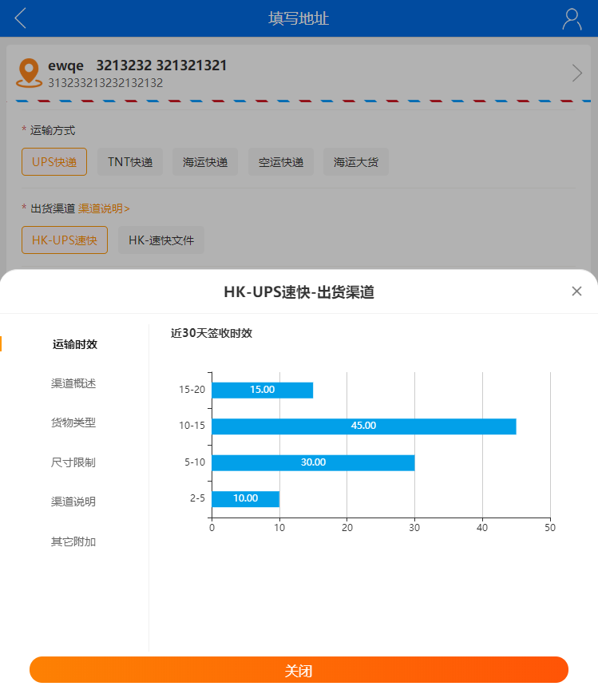Click the recipient name ewqe
The width and height of the screenshot is (598, 694).
click(65, 65)
